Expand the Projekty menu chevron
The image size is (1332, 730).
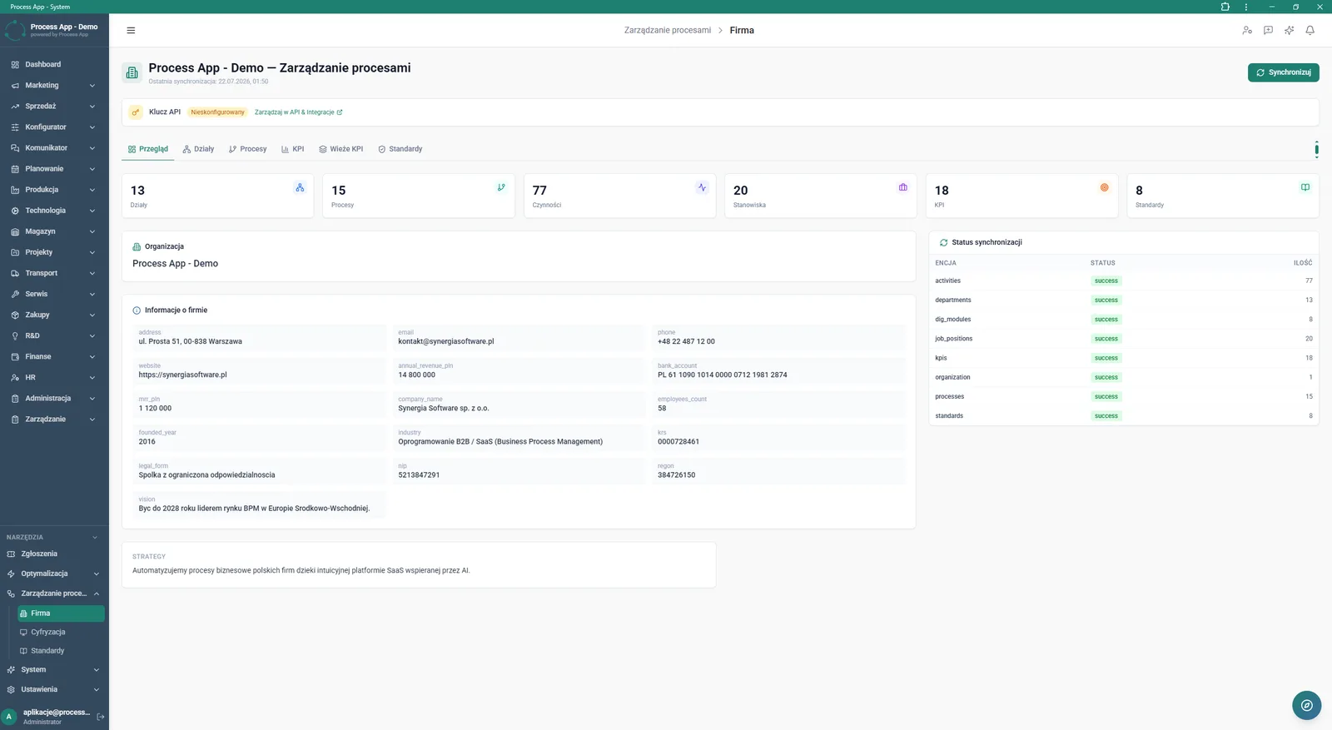click(x=92, y=252)
